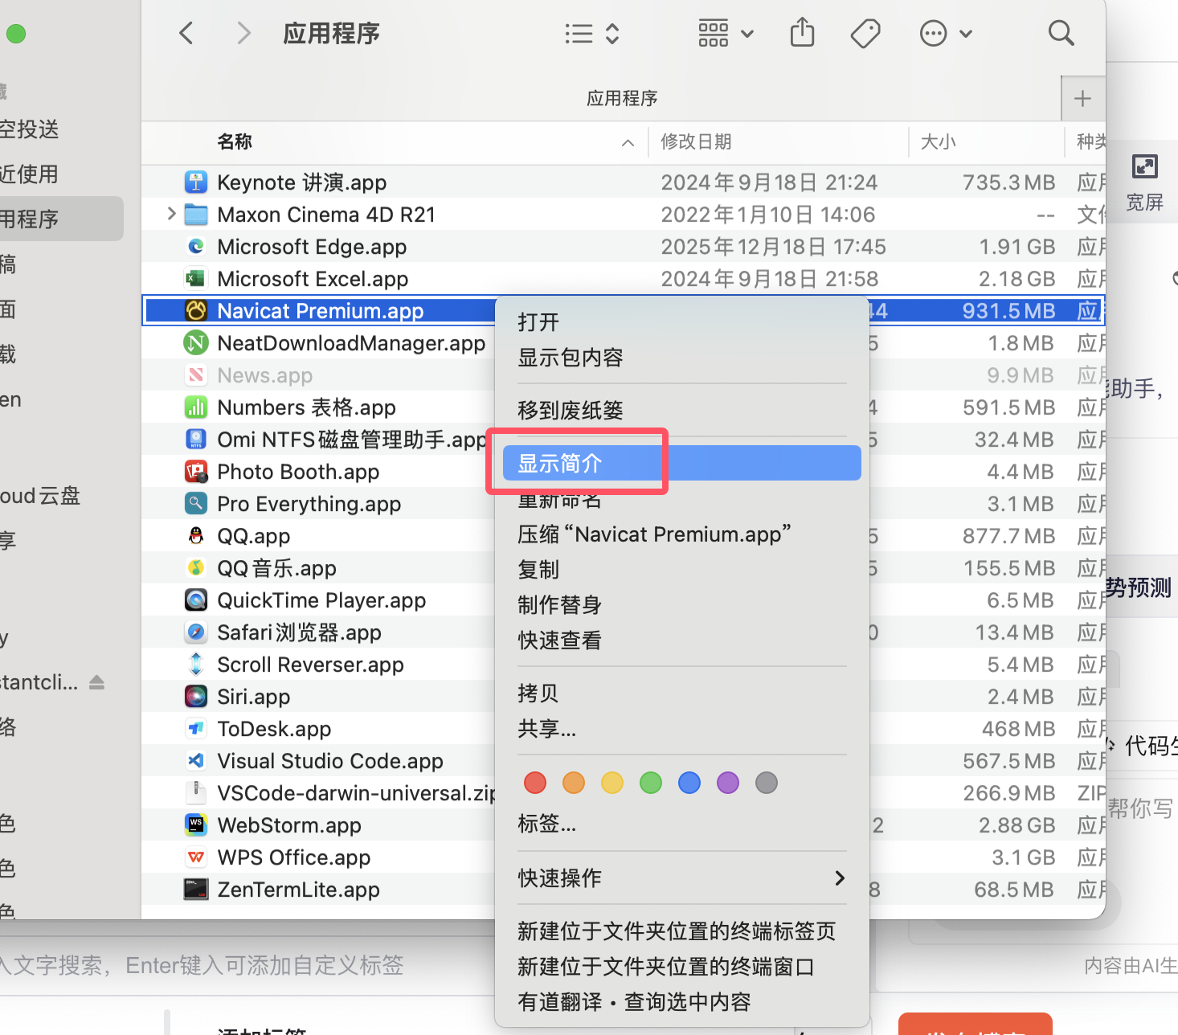1178x1035 pixels.
Task: Expand the 快速操作 submenu
Action: point(681,878)
